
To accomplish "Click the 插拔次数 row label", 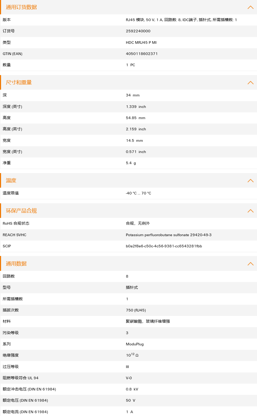I will coord(11,310).
